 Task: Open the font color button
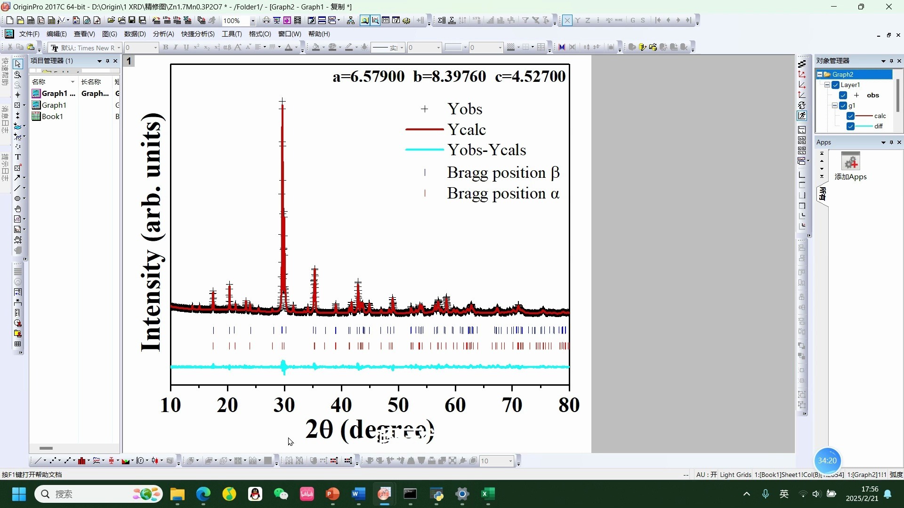(289, 48)
